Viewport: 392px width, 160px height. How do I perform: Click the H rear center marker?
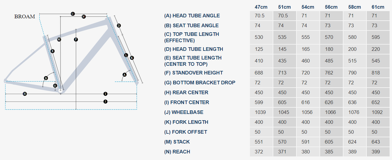[25, 94]
